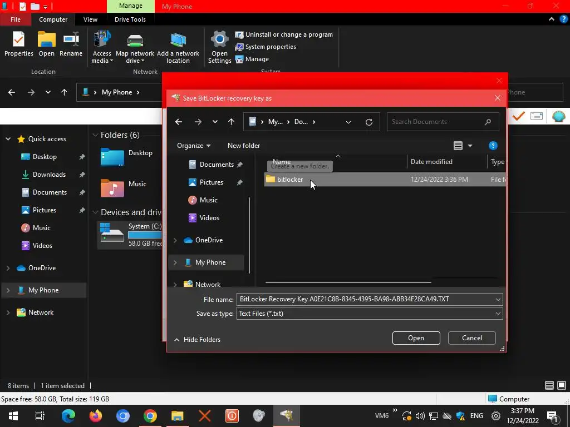
Task: Select System (C:) drive icon
Action: tap(112, 233)
